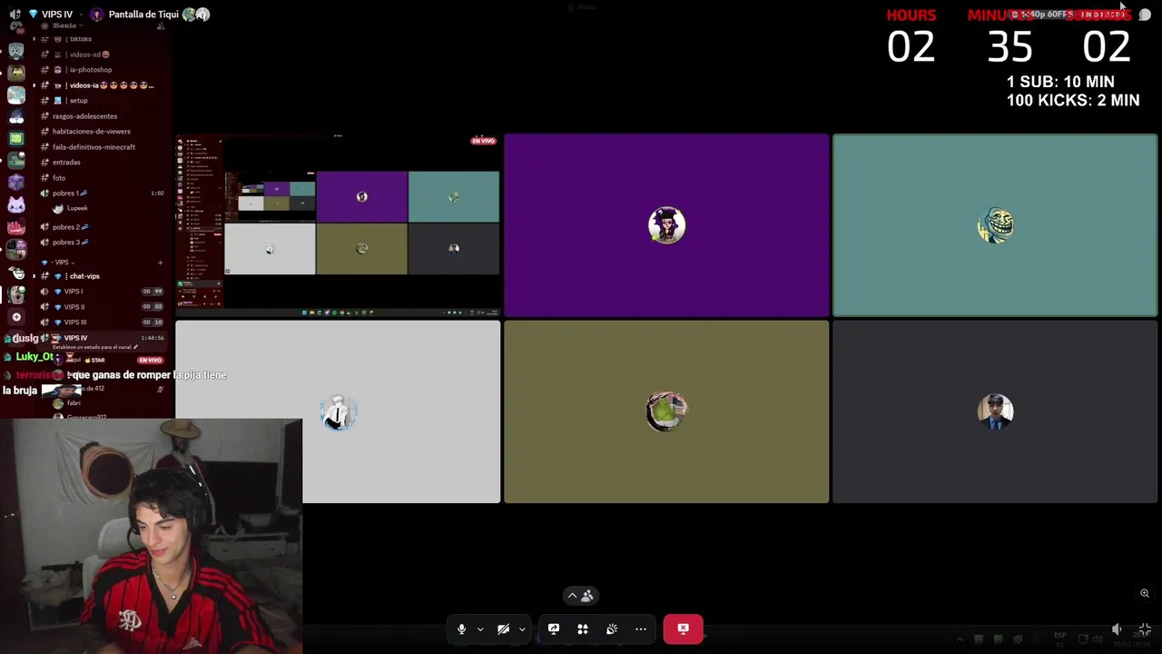Create channel with plus next to VIPS
The image size is (1162, 654).
point(161,263)
